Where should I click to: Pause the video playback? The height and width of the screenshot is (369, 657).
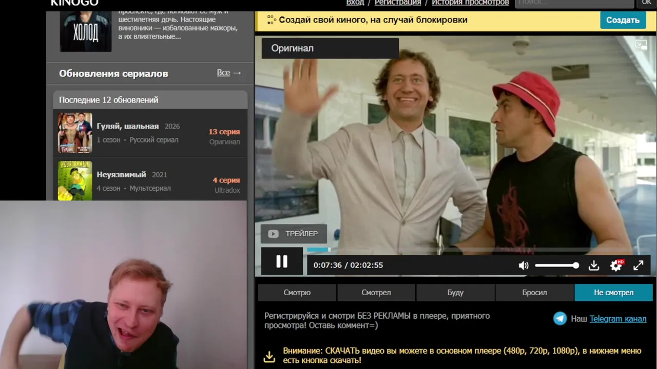point(282,261)
